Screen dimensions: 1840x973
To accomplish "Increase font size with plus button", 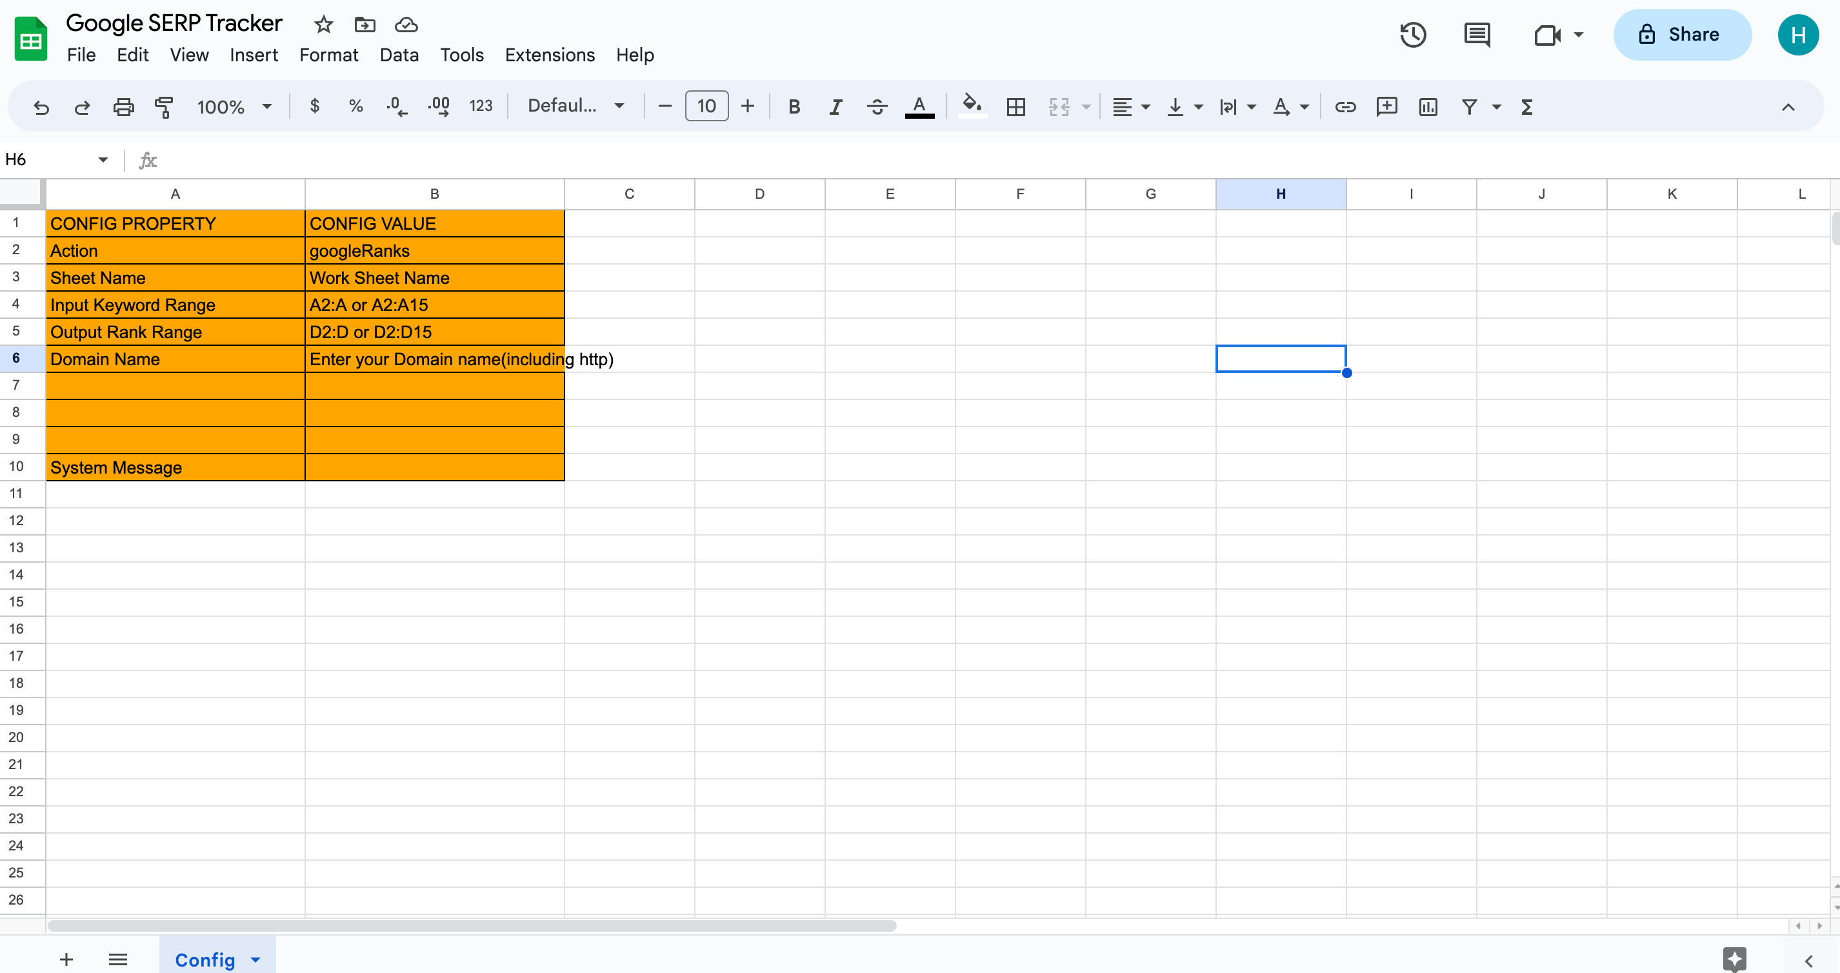I will pyautogui.click(x=747, y=106).
